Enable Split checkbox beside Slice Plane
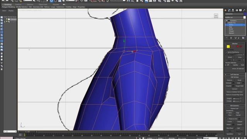247x139 pixels. 236,128
